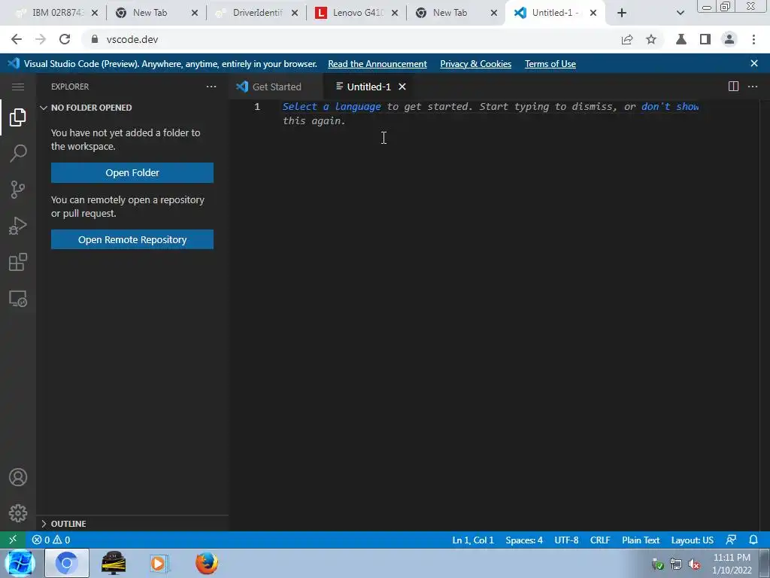This screenshot has width=770, height=578.
Task: Open Read the Announcement link
Action: 377,64
